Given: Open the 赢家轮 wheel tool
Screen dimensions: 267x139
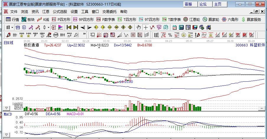Looking at the screenshot, I should click(x=211, y=19).
